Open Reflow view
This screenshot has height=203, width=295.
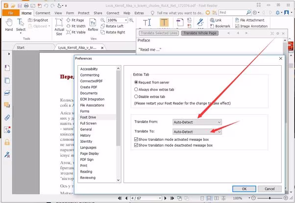pos(93,25)
